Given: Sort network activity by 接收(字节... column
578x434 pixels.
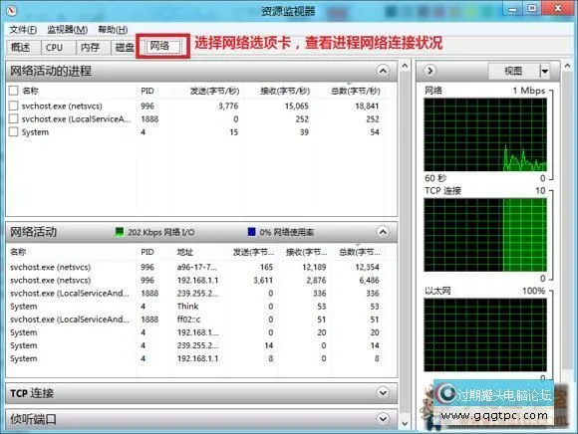Looking at the screenshot, I should (x=306, y=252).
